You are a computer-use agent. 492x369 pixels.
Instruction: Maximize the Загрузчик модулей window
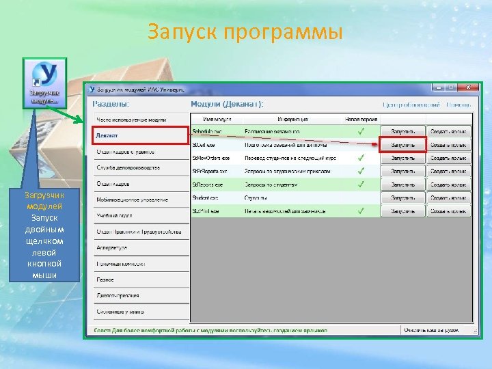pyautogui.click(x=451, y=87)
